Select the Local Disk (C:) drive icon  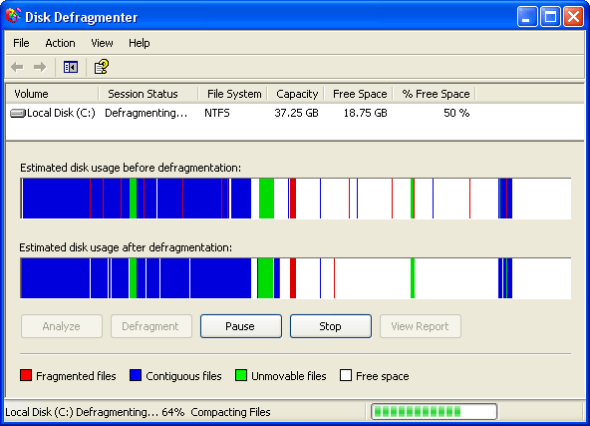pos(18,113)
